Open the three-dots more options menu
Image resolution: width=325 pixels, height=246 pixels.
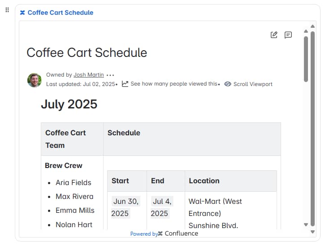tap(111, 75)
